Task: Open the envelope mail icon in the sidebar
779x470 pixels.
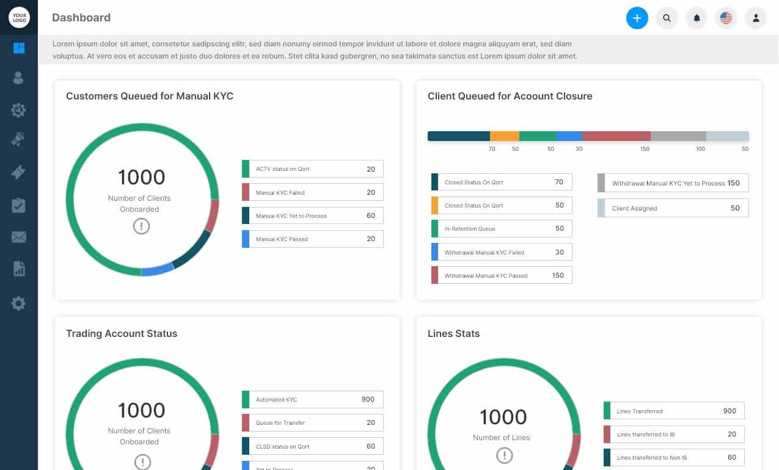Action: (x=18, y=237)
